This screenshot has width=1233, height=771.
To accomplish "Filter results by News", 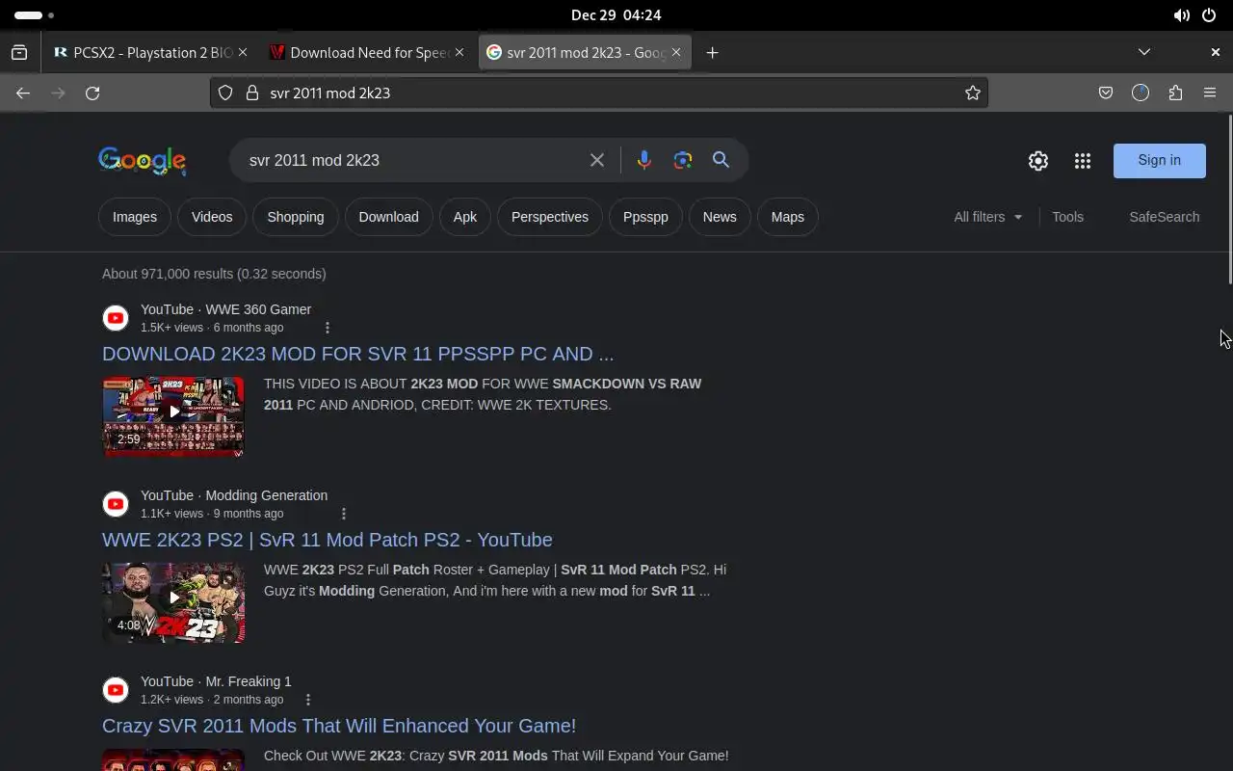I will [720, 217].
